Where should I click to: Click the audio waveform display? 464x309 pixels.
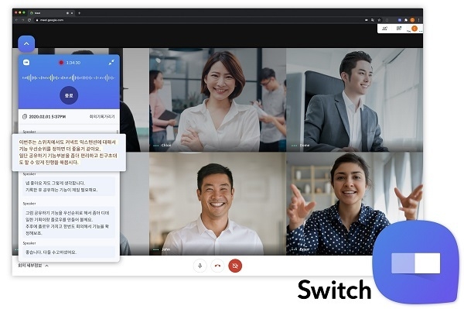(69, 78)
